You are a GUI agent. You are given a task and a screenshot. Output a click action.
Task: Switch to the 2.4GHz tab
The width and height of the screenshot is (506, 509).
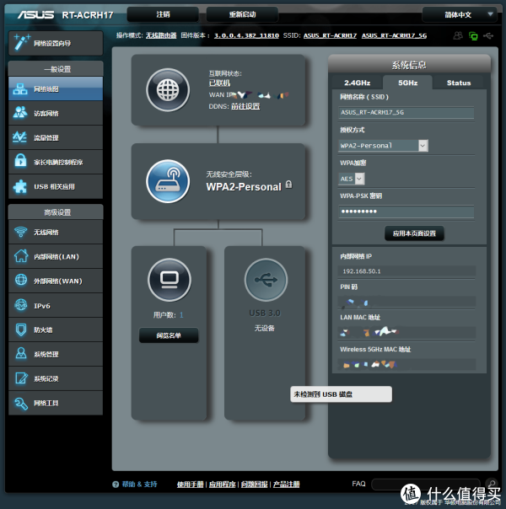pyautogui.click(x=358, y=83)
